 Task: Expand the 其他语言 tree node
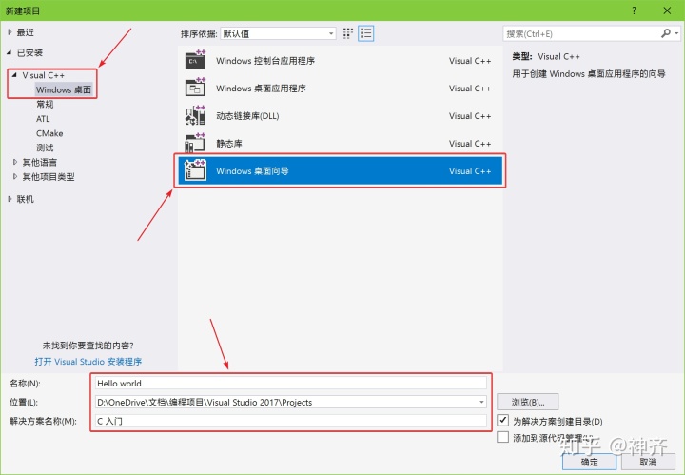(x=15, y=162)
